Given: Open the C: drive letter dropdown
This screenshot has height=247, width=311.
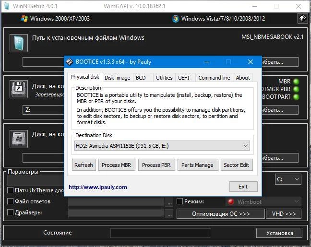Looking at the screenshot, I should tap(288, 179).
